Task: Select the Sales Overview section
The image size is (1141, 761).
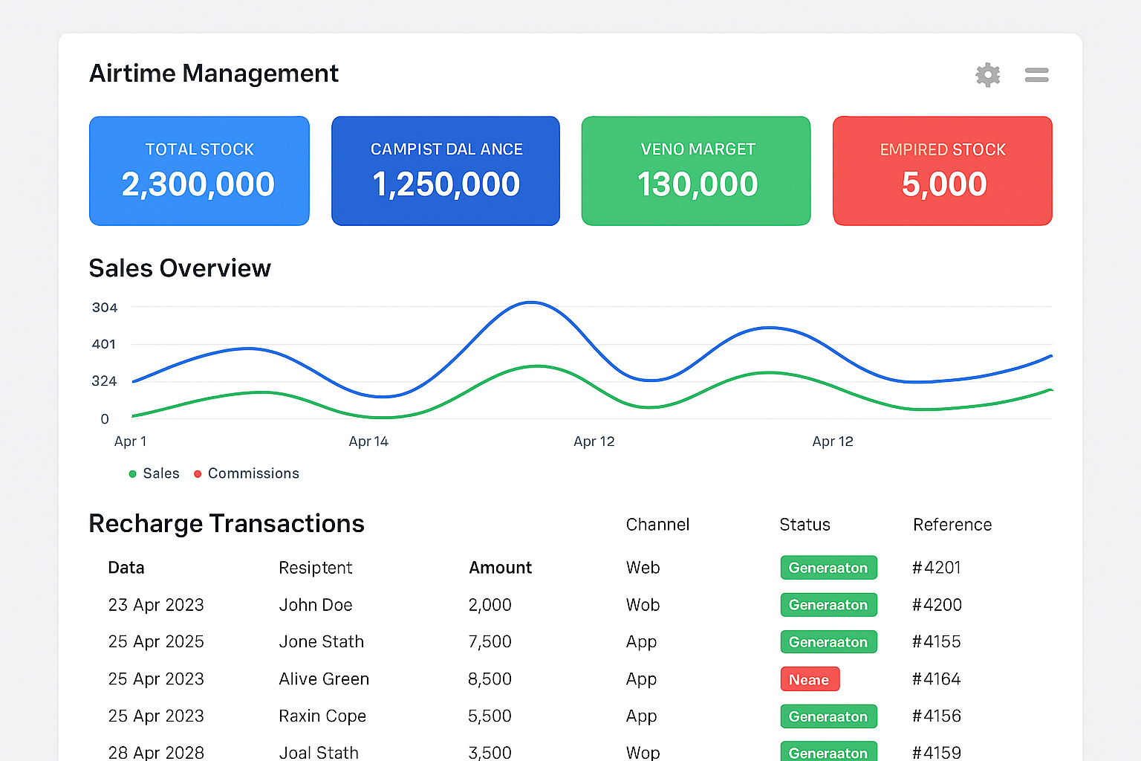Action: [x=180, y=268]
